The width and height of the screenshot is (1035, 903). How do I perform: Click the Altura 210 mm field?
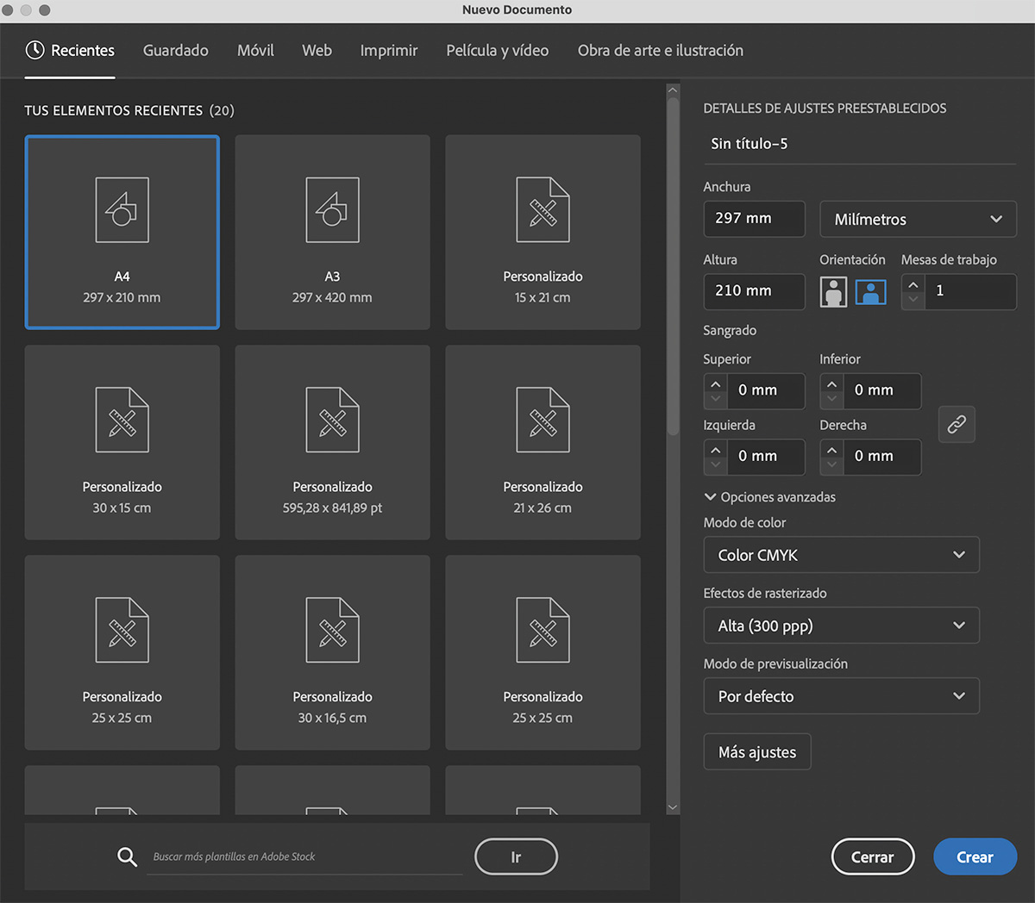(755, 291)
